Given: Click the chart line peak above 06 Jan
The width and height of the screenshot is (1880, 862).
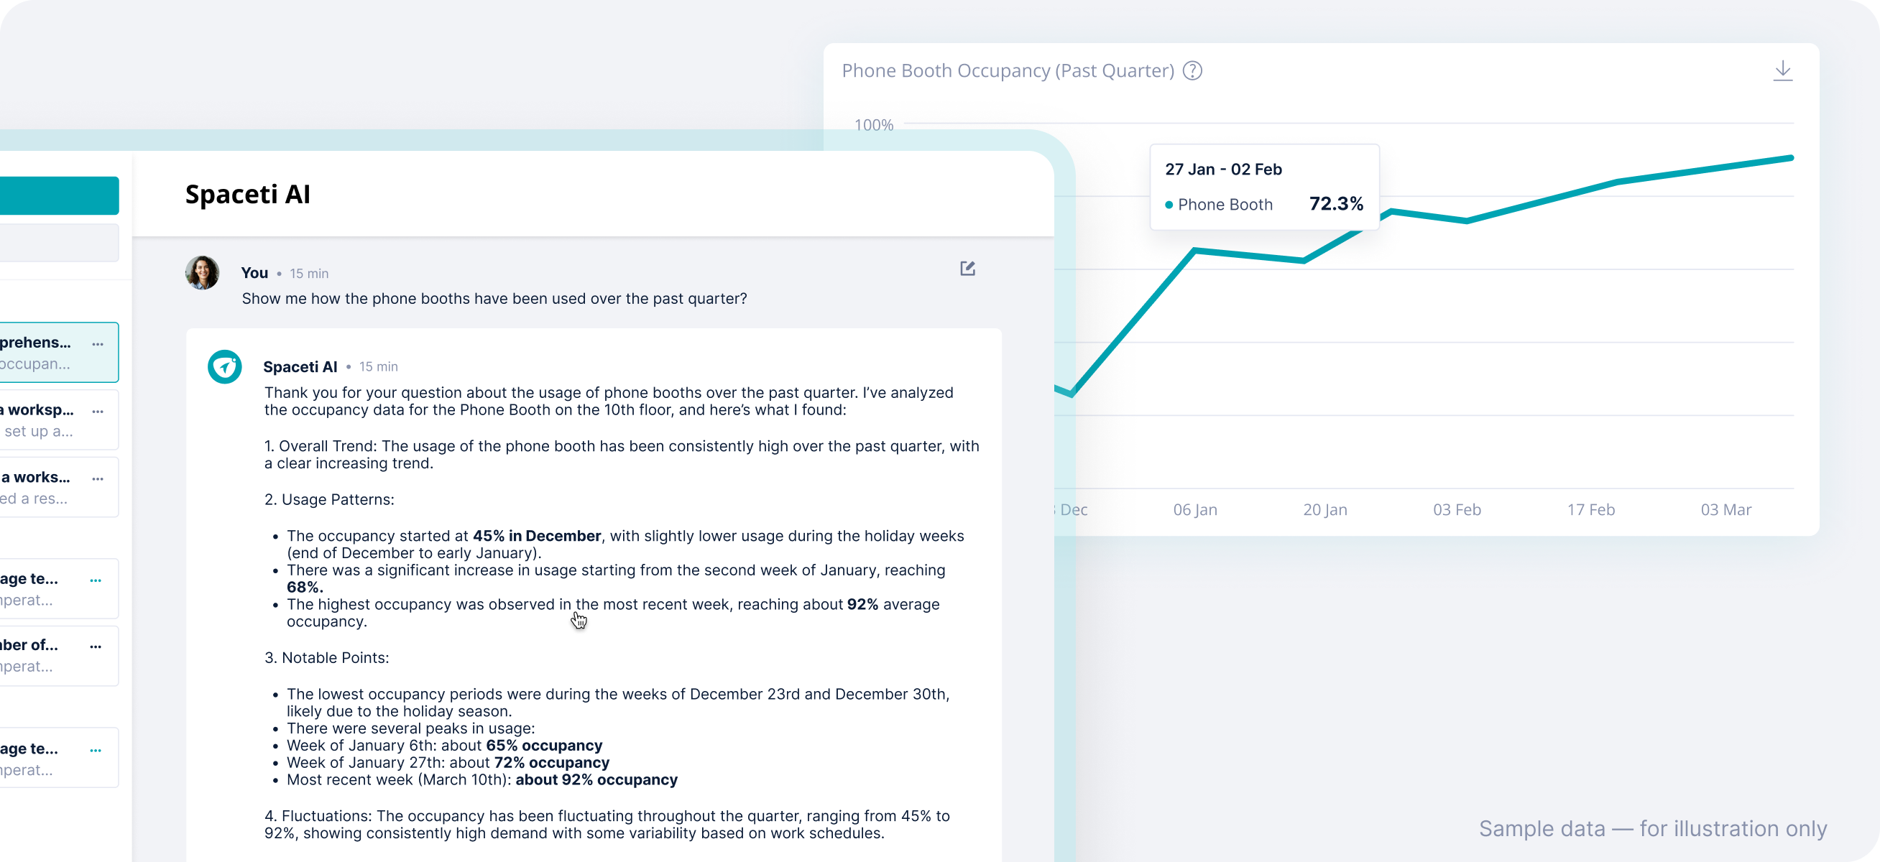Looking at the screenshot, I should tap(1194, 251).
